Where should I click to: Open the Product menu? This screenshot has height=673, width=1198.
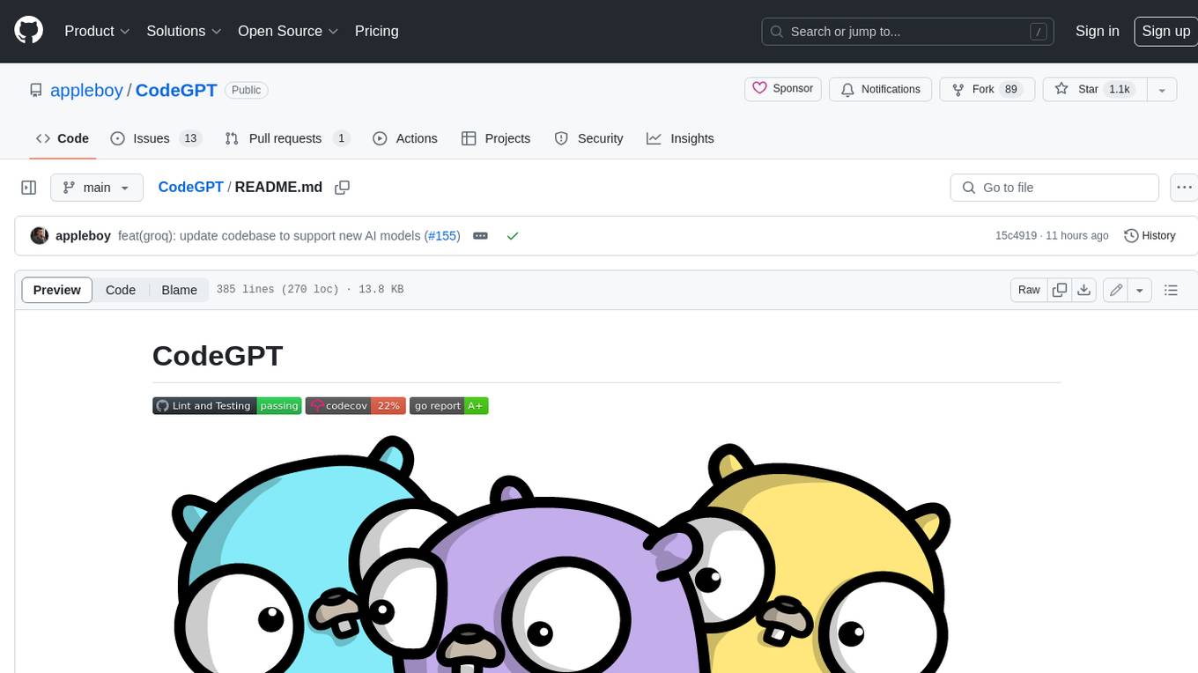[x=97, y=31]
